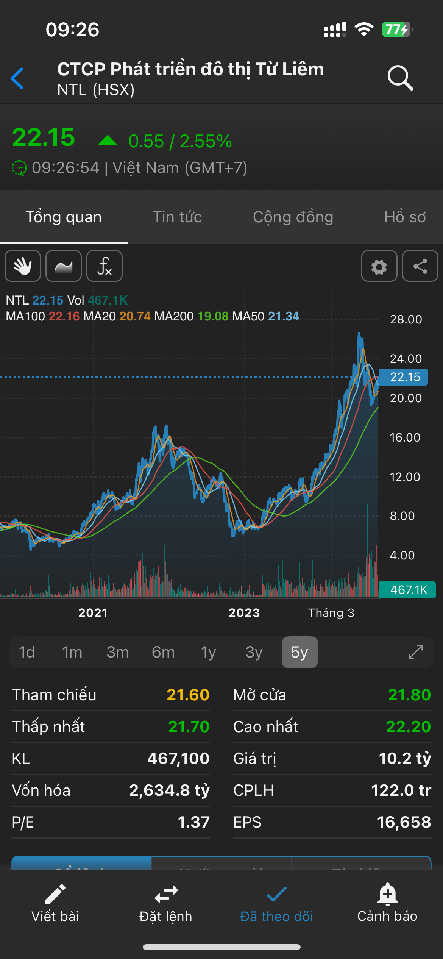Viewport: 443px width, 959px height.
Task: Open Cảnh báo bell alert
Action: [387, 894]
